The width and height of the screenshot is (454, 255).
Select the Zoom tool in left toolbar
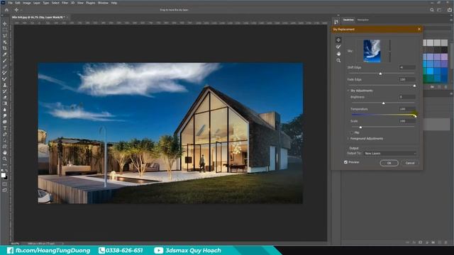coord(5,159)
